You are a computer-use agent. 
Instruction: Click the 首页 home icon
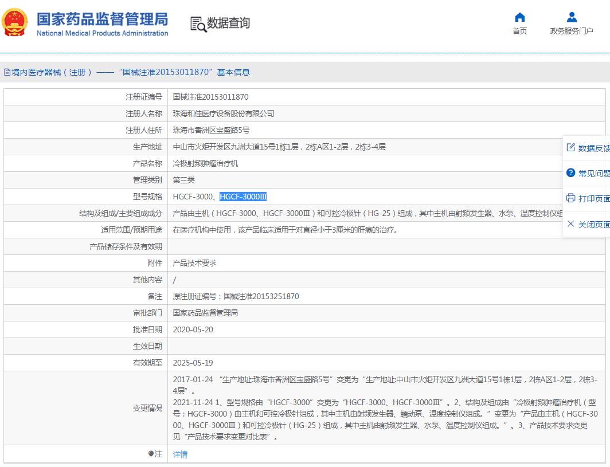tap(520, 18)
